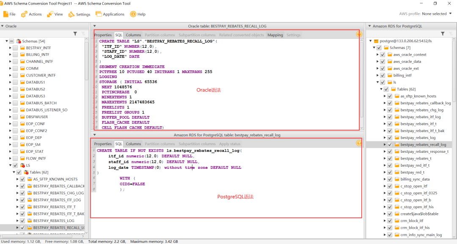
Task: Click the filter icon in the Oracle panel
Action: click(x=75, y=33)
